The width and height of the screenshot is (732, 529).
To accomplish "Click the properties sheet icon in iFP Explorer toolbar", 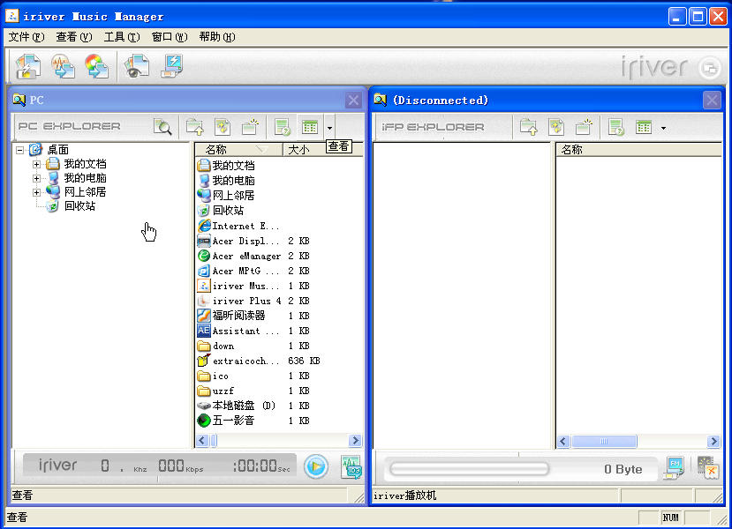I will coord(615,126).
